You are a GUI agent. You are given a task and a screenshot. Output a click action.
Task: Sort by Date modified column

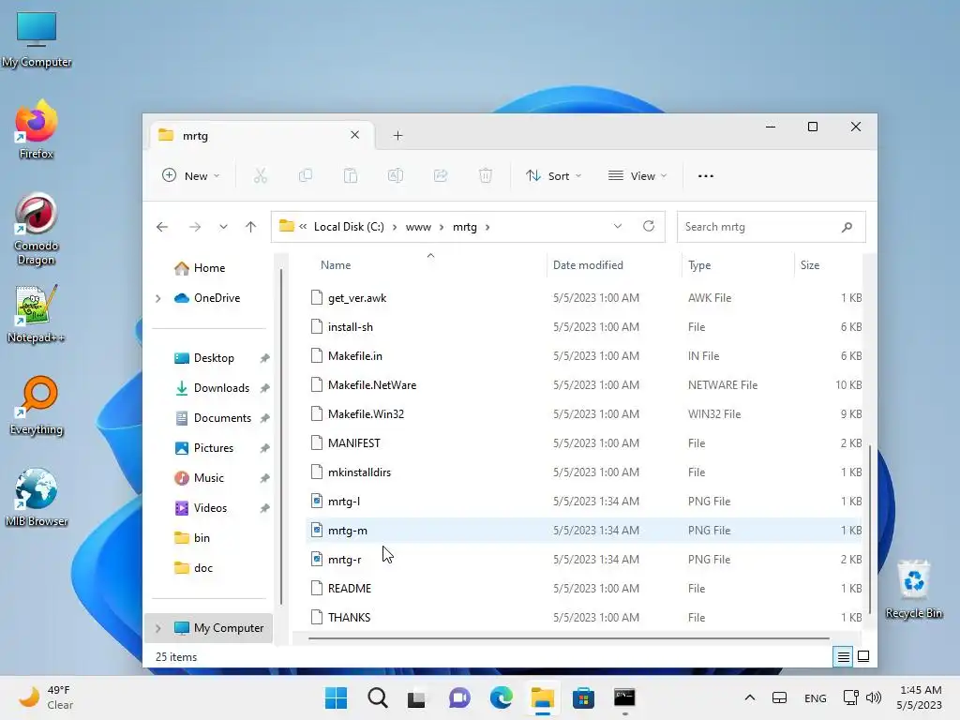pyautogui.click(x=588, y=265)
